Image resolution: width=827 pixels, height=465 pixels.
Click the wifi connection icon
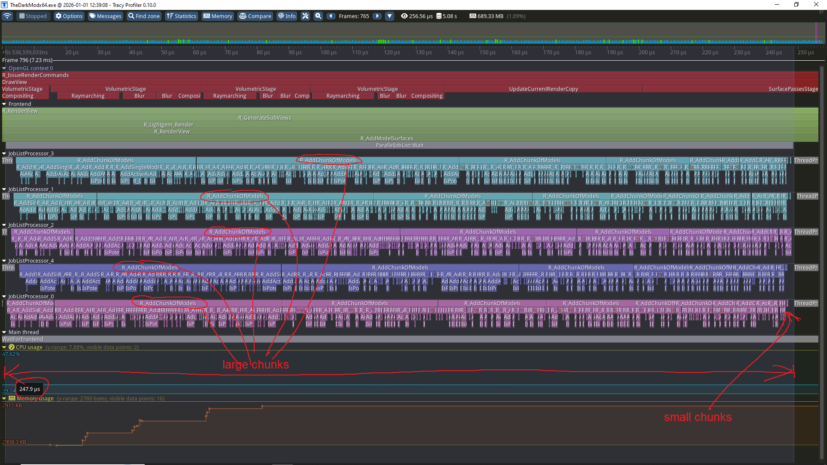pyautogui.click(x=7, y=16)
